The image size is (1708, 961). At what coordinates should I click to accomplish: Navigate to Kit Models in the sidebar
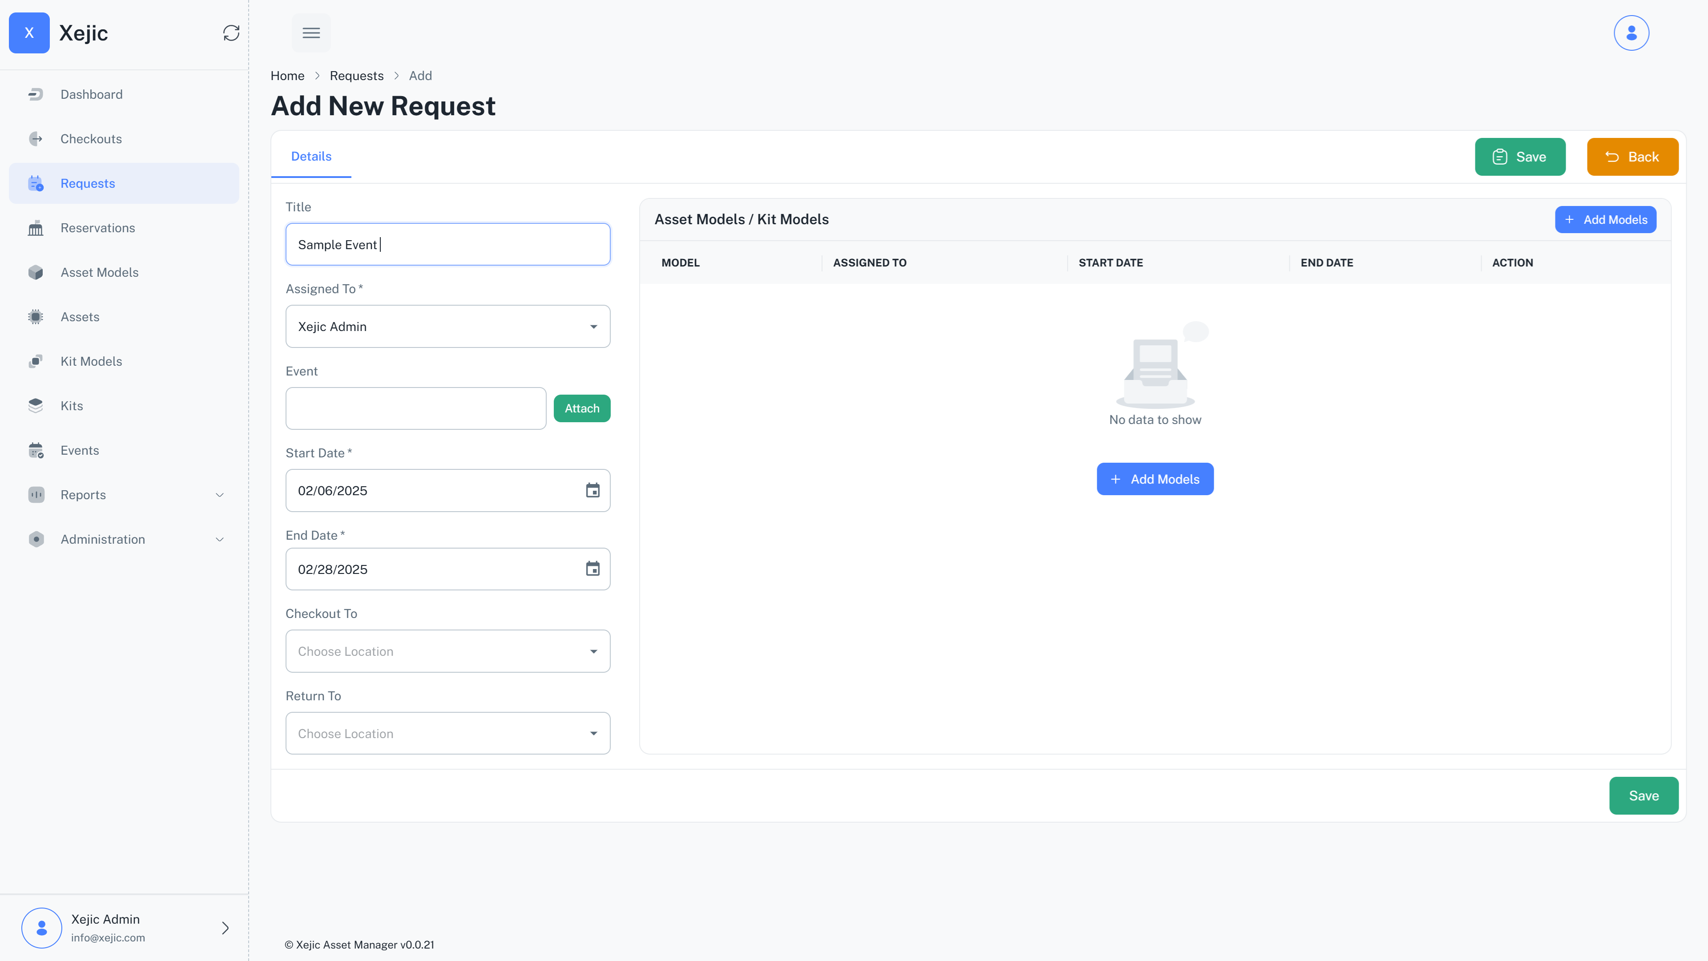124,361
